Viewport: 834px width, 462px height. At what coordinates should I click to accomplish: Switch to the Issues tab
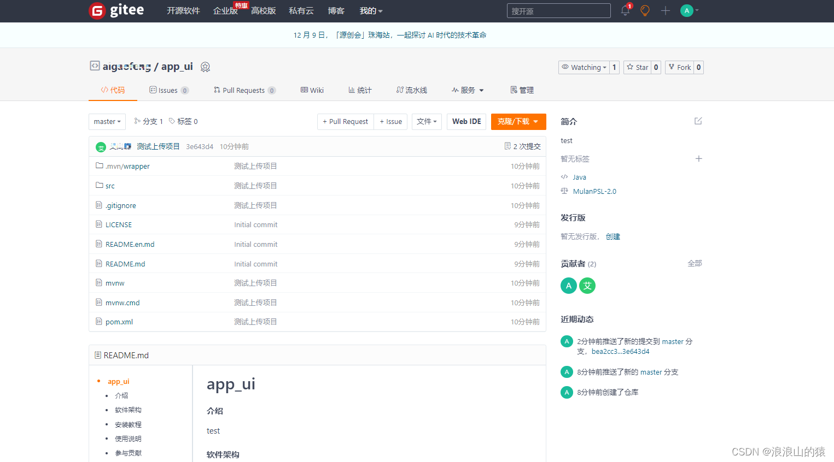pyautogui.click(x=169, y=90)
